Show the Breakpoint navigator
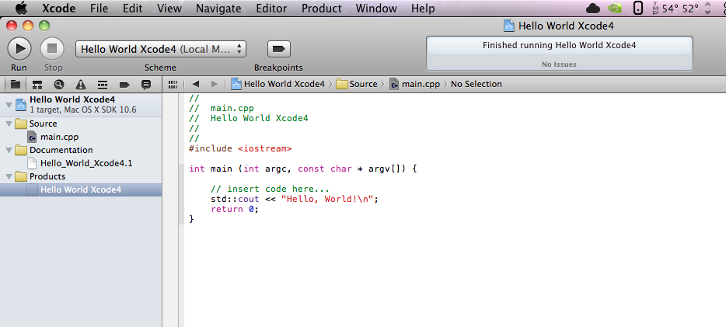Viewport: 726px width, 327px height. [124, 84]
